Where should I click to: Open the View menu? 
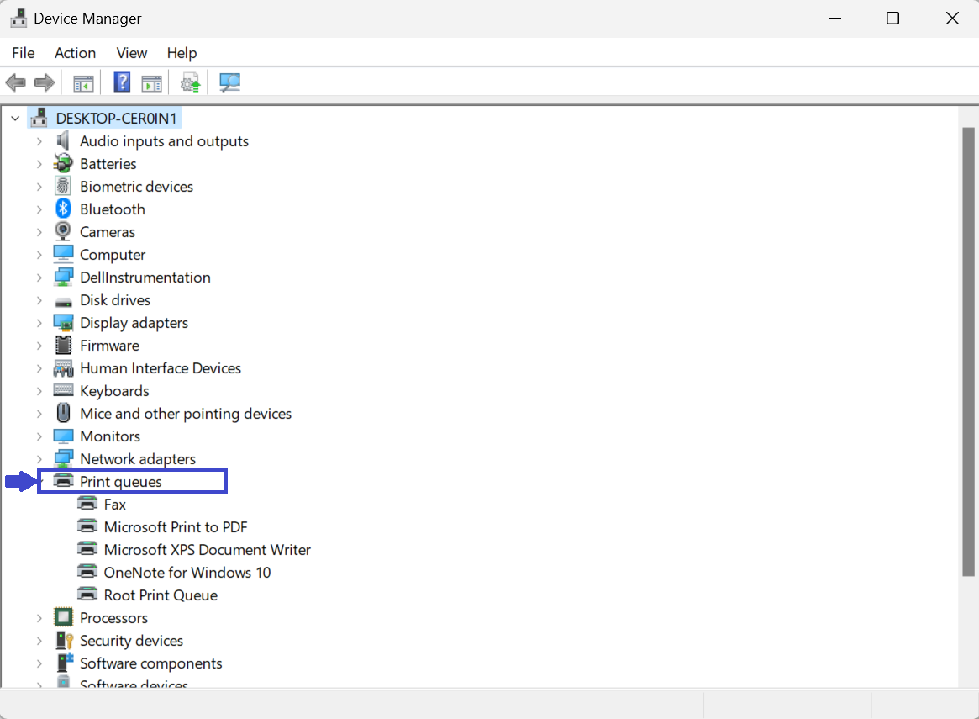pos(131,53)
